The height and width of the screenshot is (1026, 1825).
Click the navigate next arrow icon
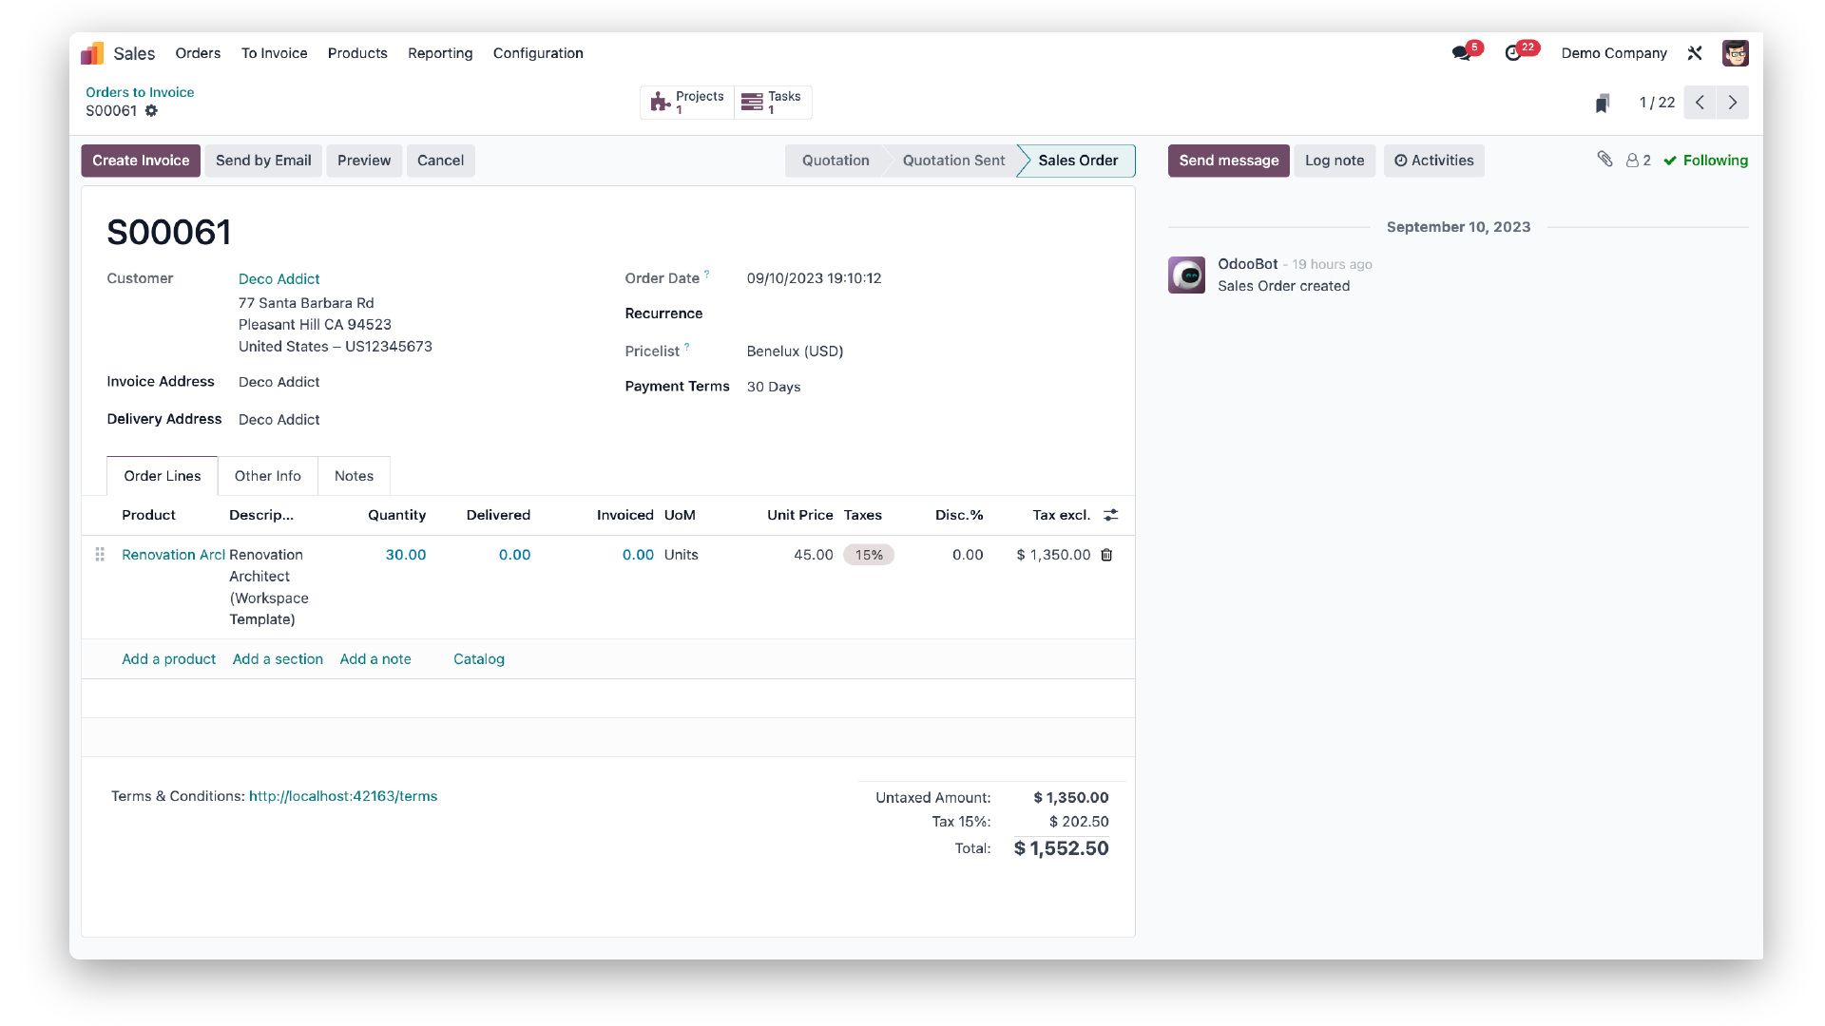(x=1734, y=102)
